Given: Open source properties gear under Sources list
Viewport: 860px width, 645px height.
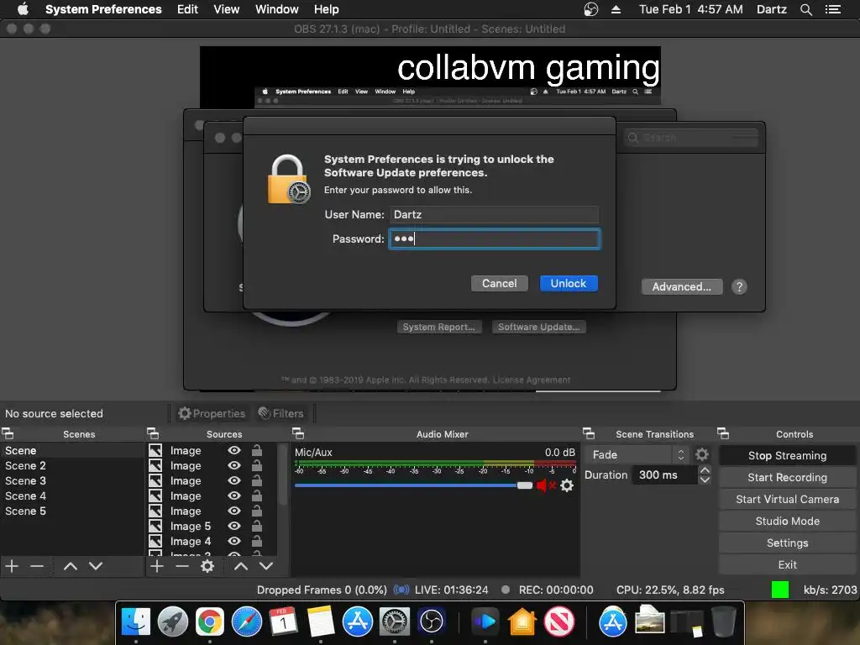Looking at the screenshot, I should coord(207,566).
